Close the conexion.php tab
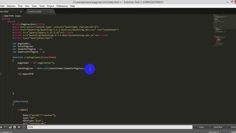The height and width of the screenshot is (133, 236). click(x=51, y=11)
